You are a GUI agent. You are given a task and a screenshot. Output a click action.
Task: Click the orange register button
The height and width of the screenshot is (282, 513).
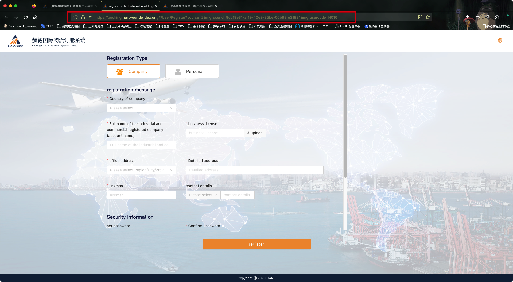[x=256, y=244]
